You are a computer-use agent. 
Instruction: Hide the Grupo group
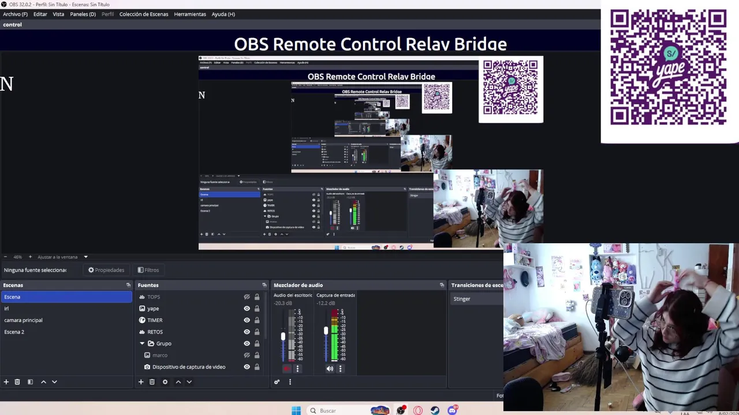(x=247, y=344)
